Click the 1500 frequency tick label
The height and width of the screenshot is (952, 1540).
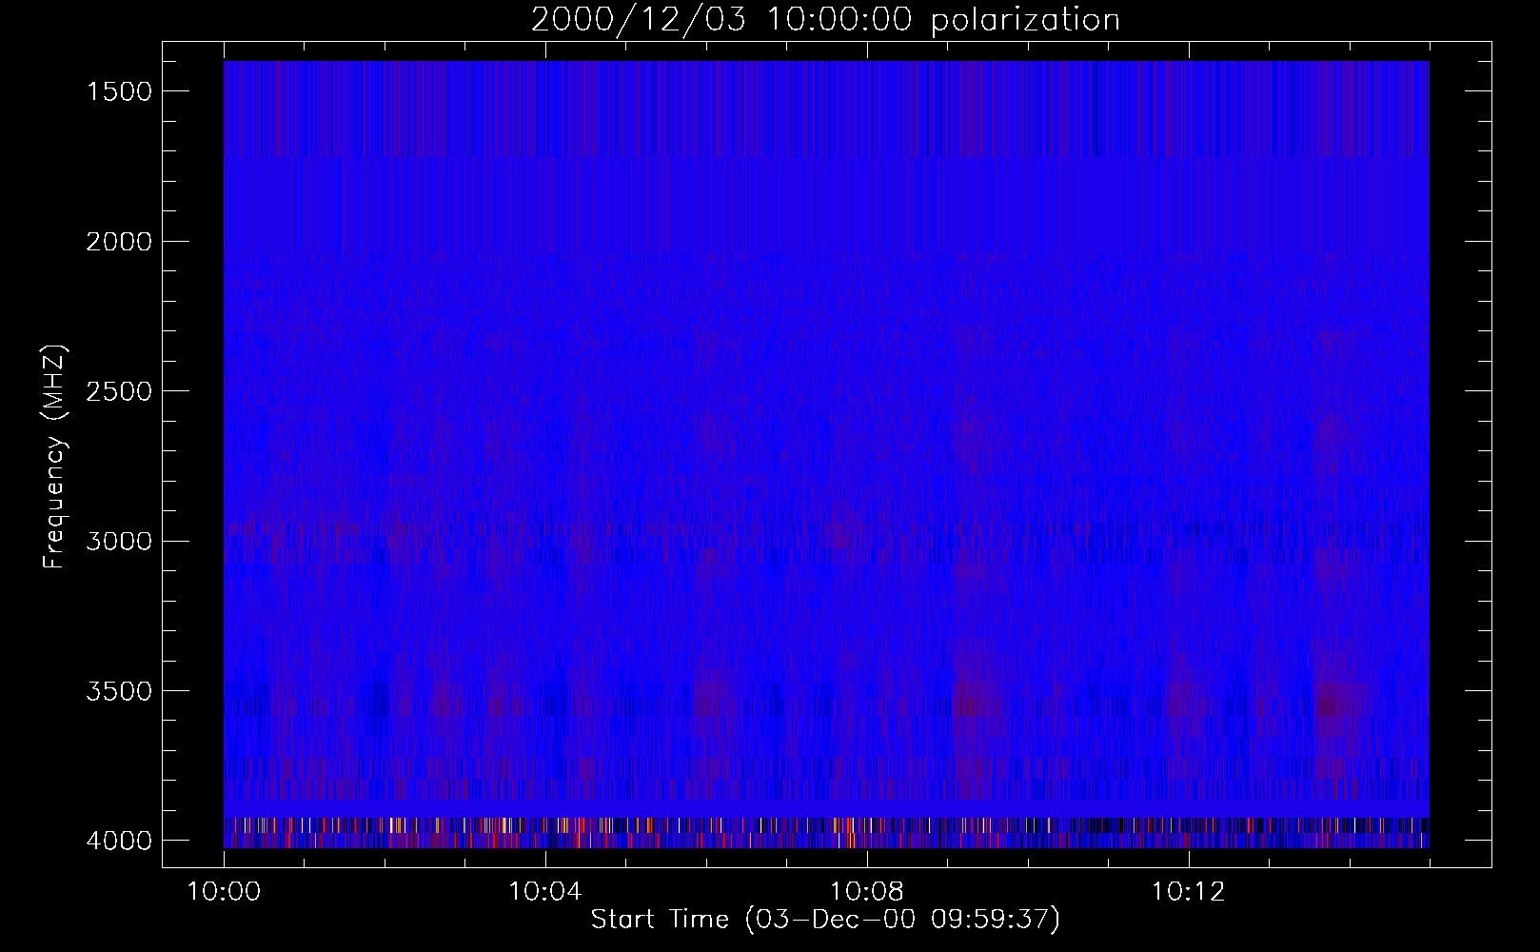point(119,91)
